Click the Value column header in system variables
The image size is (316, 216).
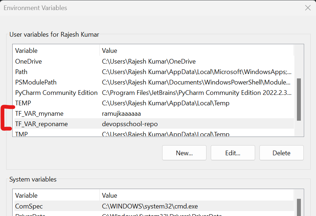click(196, 196)
